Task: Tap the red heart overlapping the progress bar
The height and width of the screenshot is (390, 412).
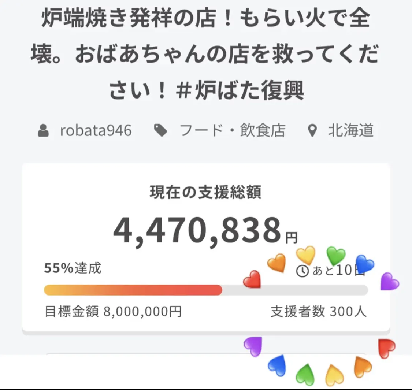Action: click(252, 280)
